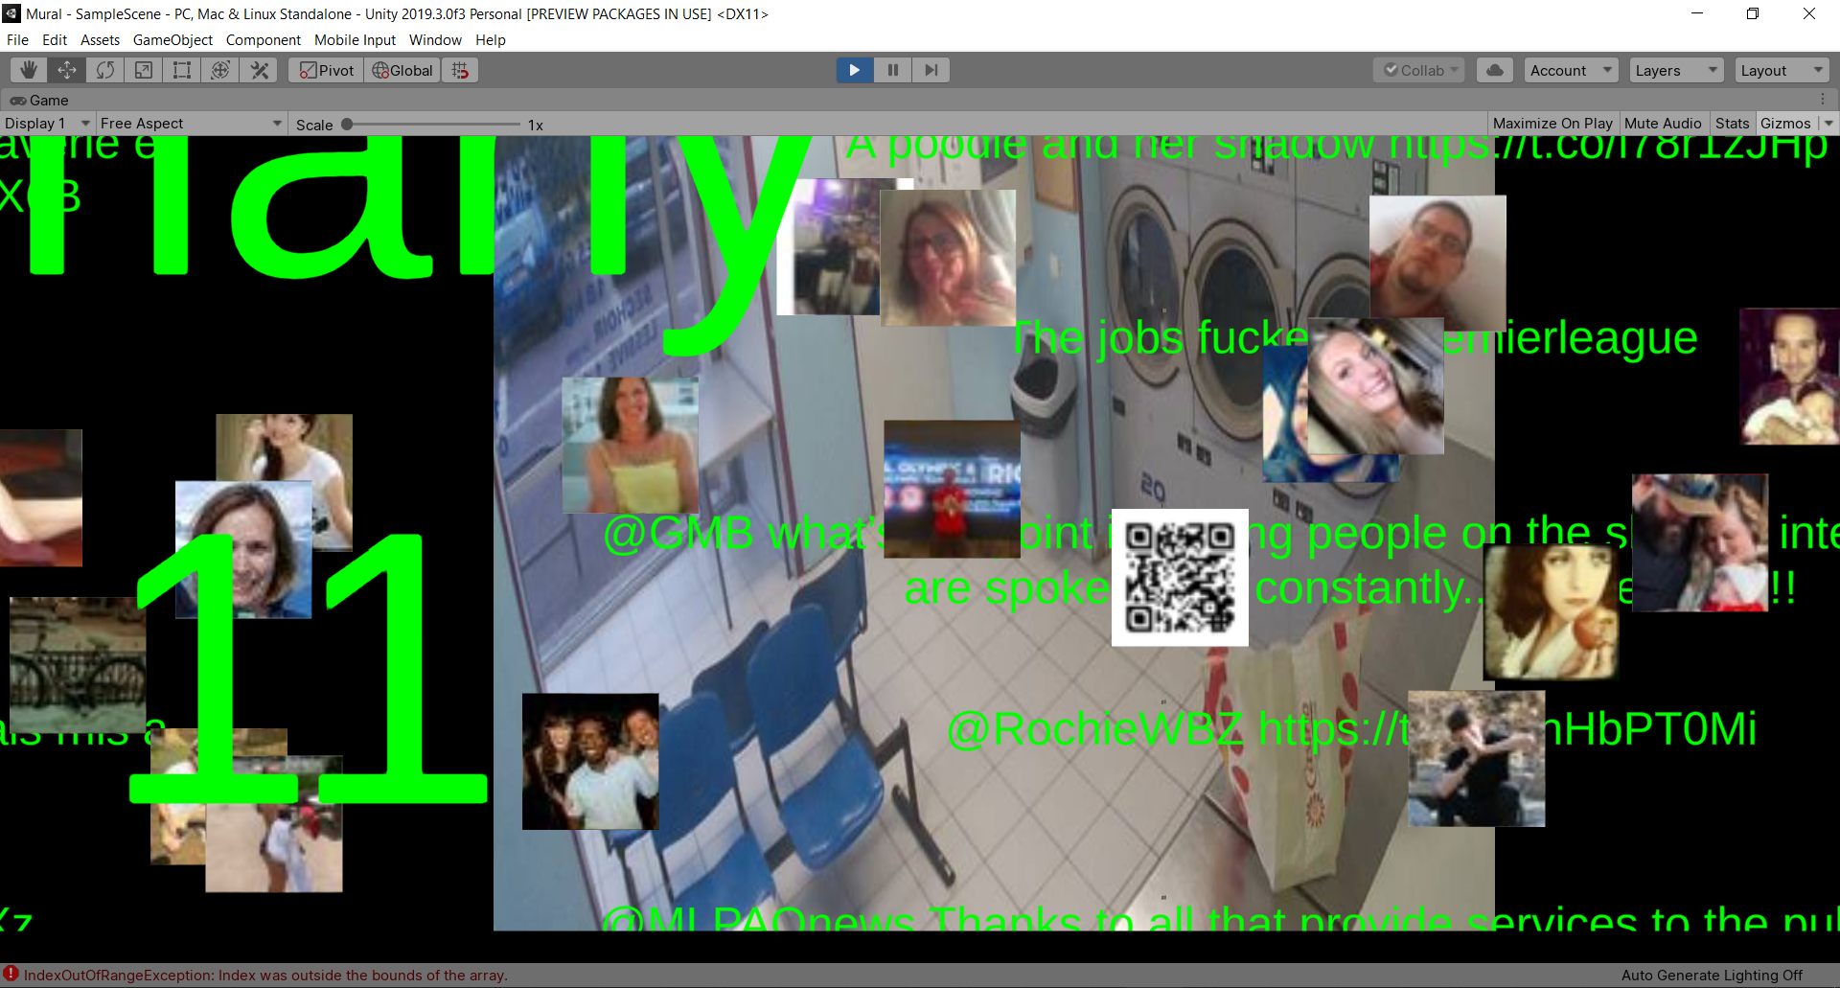Open the Window menu

click(x=435, y=40)
